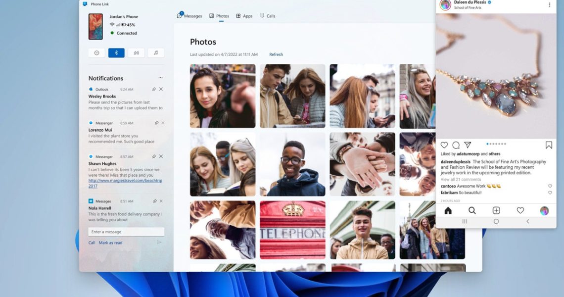Screen dimensions: 564x297
Task: Like the Instagram post with heart icon
Action: coord(444,145)
